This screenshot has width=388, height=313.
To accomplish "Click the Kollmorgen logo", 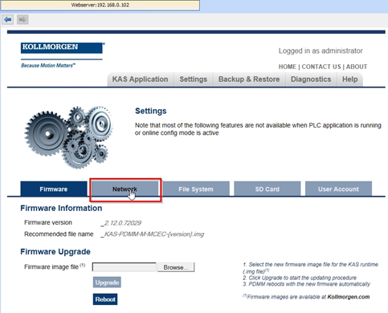I will coord(62,48).
